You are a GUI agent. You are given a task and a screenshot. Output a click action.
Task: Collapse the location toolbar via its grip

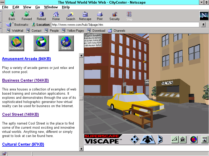1,25
